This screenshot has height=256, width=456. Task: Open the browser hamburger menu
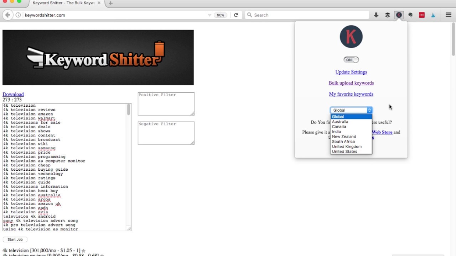pos(449,15)
